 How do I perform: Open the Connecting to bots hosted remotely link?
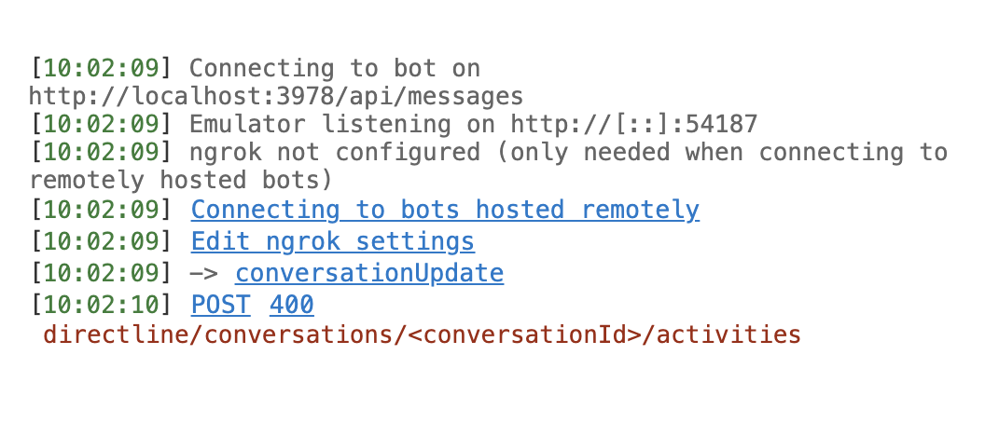(x=445, y=210)
